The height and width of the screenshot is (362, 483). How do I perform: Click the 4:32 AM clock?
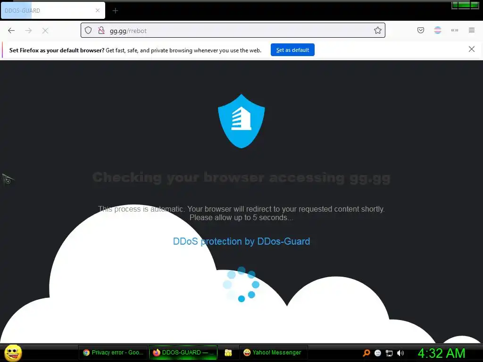441,353
